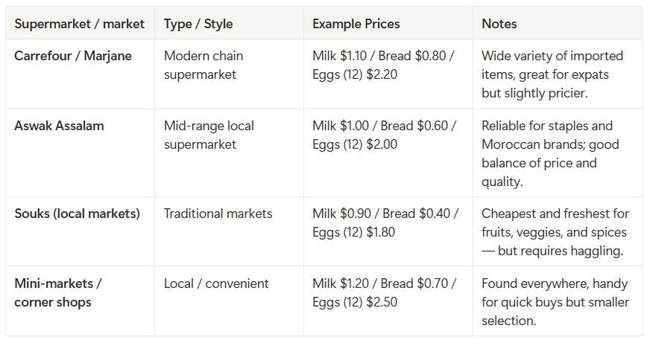The height and width of the screenshot is (340, 647).
Task: Select the "Local / convenient" cell
Action: coord(216,283)
